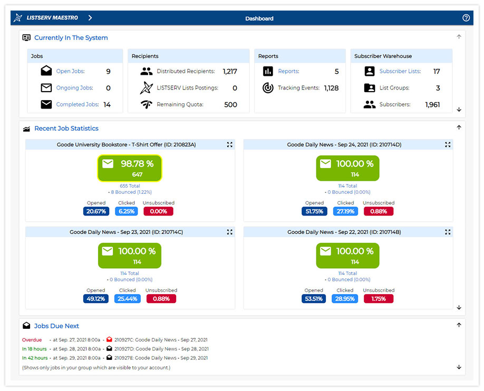Image resolution: width=484 pixels, height=391 pixels.
Task: Expand the T-Shirt Offer job statistics card
Action: [x=230, y=145]
